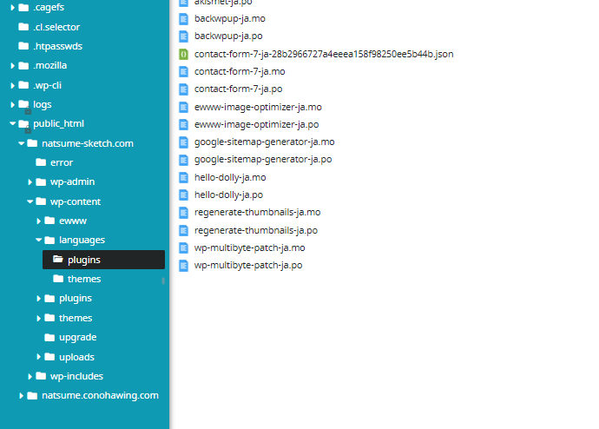599x429 pixels.
Task: Select the file name contact-form-7-ja.mo
Action: [240, 71]
